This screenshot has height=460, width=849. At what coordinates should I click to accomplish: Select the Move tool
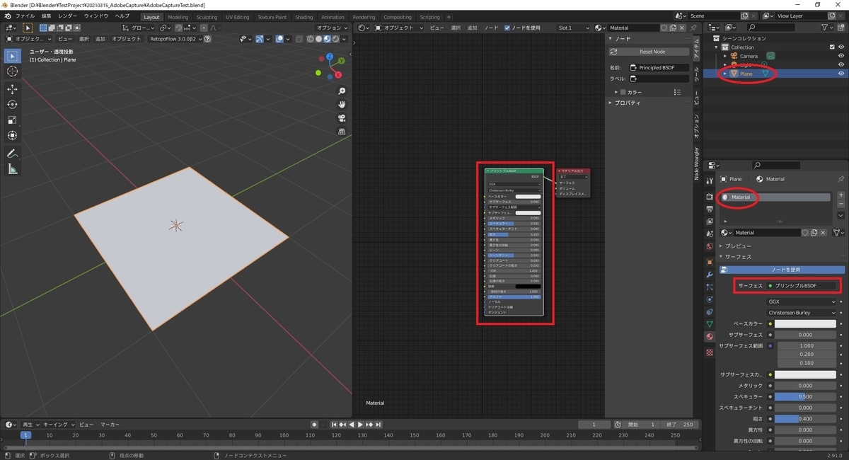[x=12, y=89]
